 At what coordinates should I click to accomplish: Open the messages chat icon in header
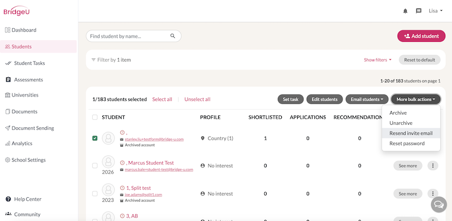[419, 11]
